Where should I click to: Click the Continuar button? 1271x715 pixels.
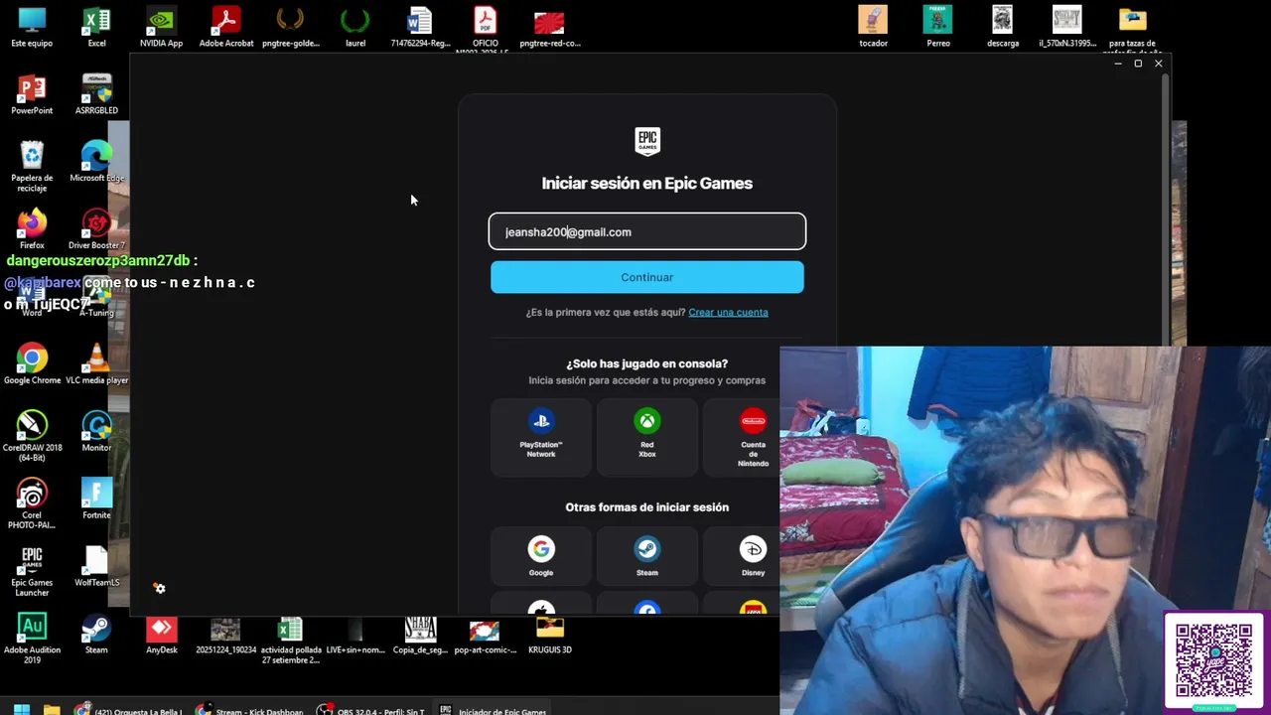pyautogui.click(x=646, y=277)
